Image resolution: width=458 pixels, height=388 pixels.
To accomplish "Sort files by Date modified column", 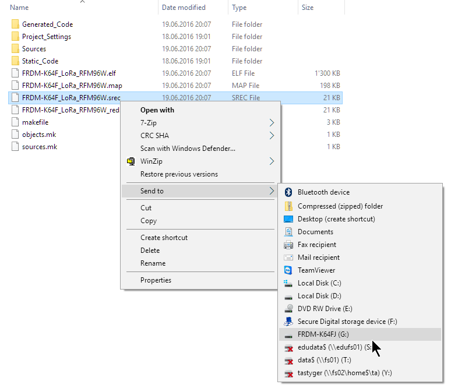I will pos(184,8).
